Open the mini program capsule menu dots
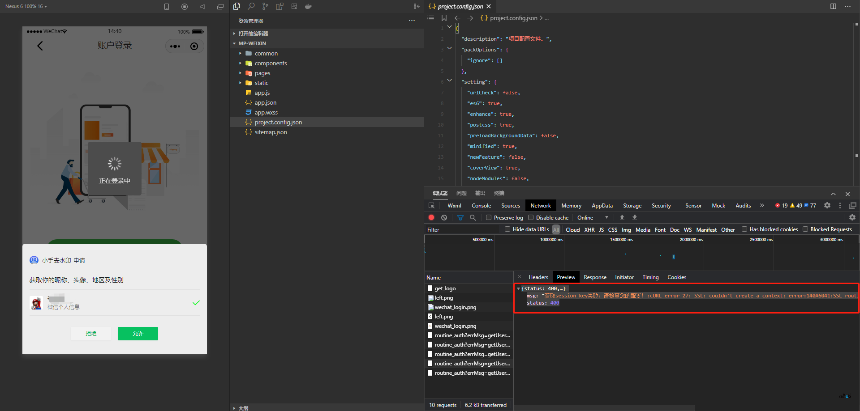 [175, 46]
